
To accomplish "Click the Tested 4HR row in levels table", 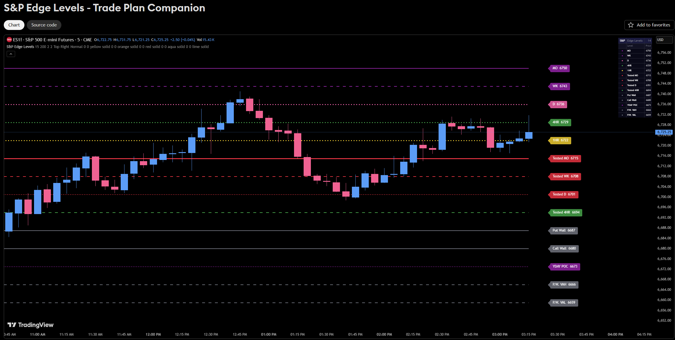I will click(633, 90).
